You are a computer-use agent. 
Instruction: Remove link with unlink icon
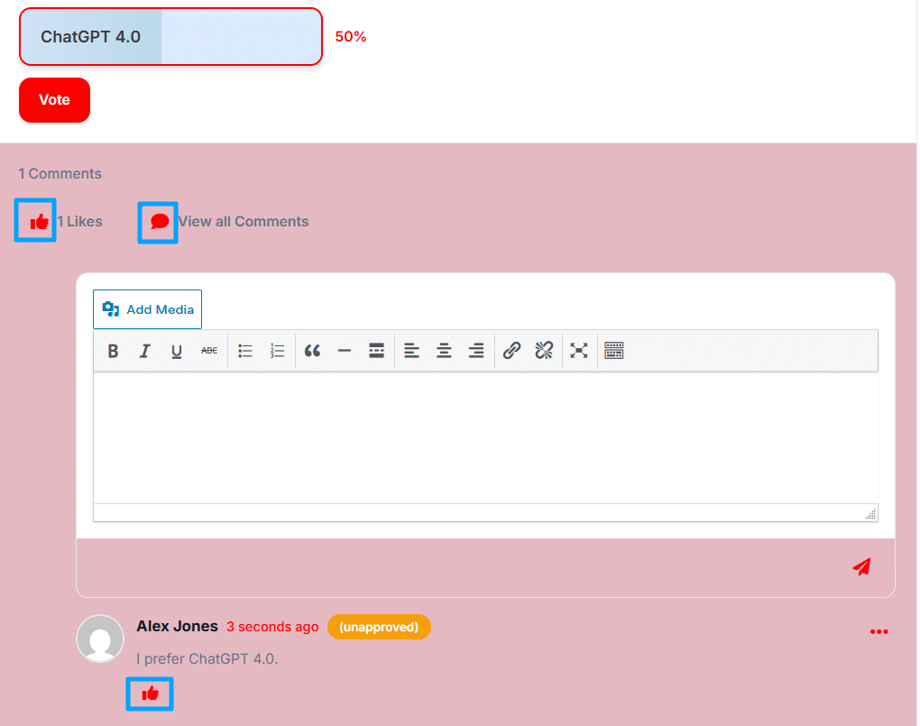(x=544, y=351)
